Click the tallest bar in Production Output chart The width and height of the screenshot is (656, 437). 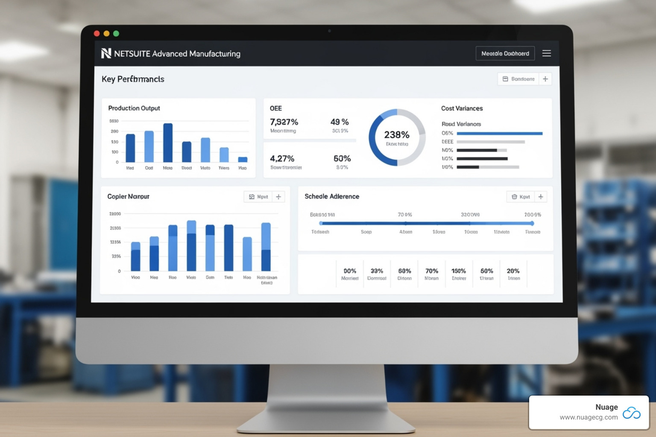(168, 143)
